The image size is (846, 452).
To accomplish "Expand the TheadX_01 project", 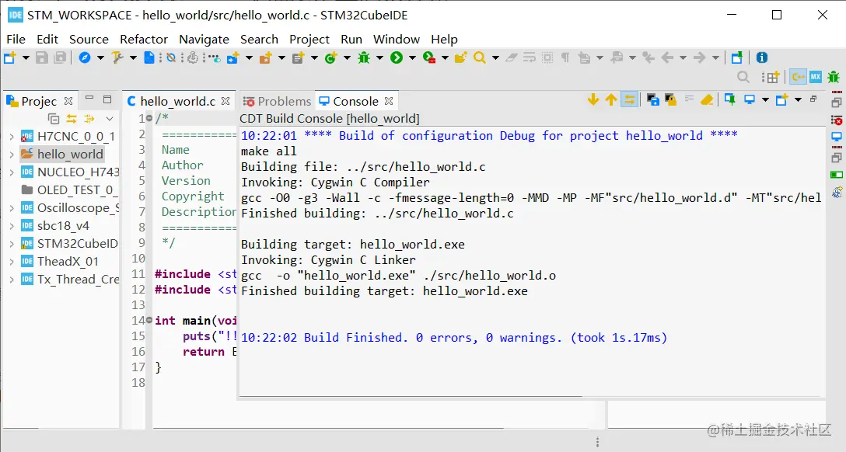I will pyautogui.click(x=12, y=261).
